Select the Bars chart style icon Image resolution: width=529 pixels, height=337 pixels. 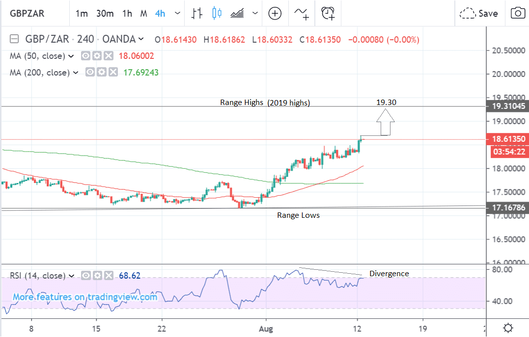(x=197, y=13)
